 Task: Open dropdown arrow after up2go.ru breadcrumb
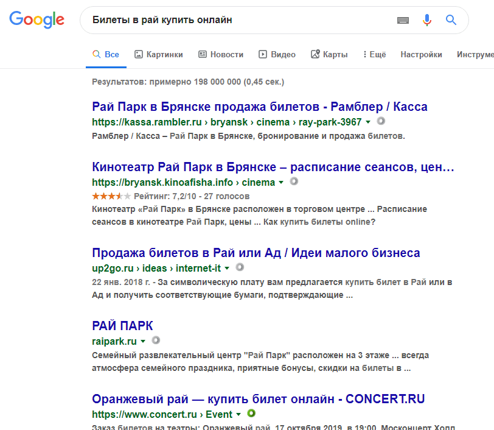(x=227, y=269)
